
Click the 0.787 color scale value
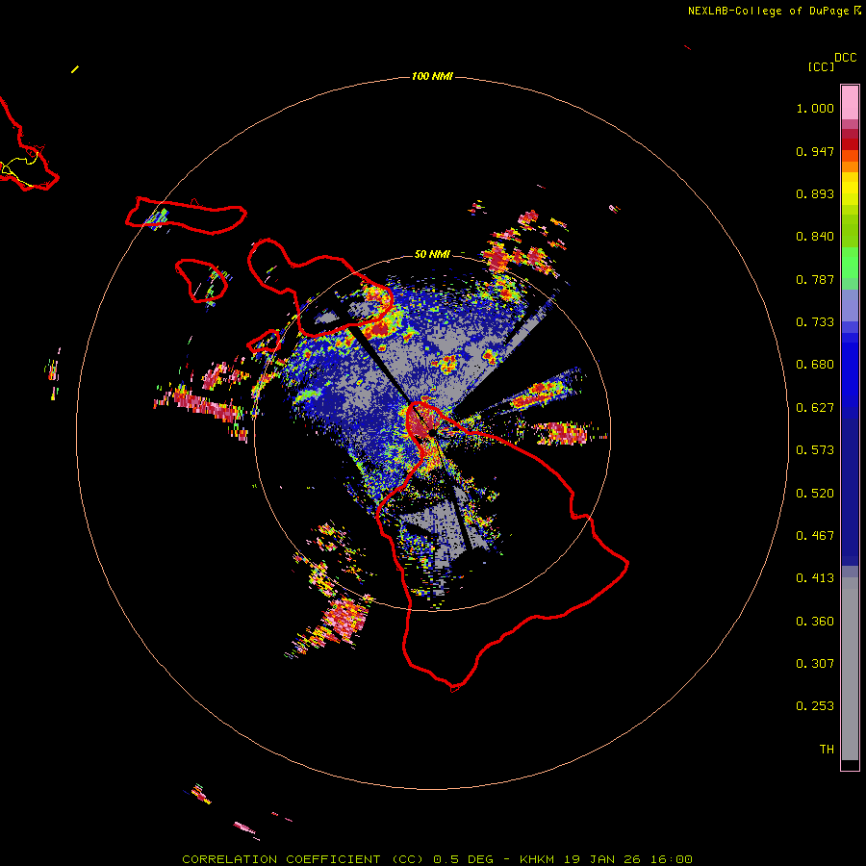(815, 279)
